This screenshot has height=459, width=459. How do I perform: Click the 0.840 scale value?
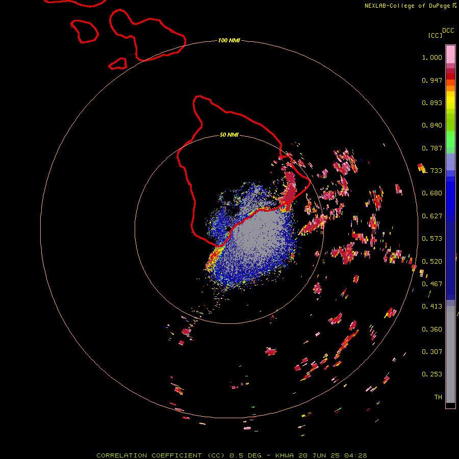[432, 125]
